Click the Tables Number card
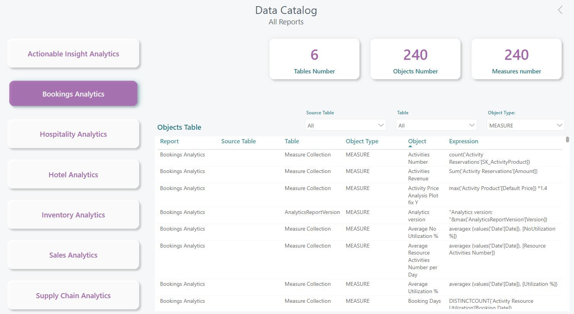574x314 pixels. (x=314, y=59)
